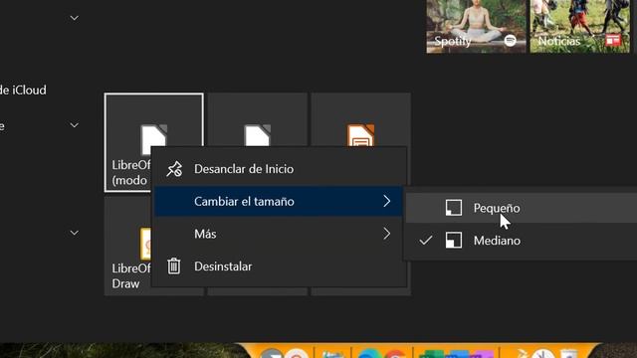Open the Cambiar el tamaño submenu
637x358 pixels.
coord(279,201)
